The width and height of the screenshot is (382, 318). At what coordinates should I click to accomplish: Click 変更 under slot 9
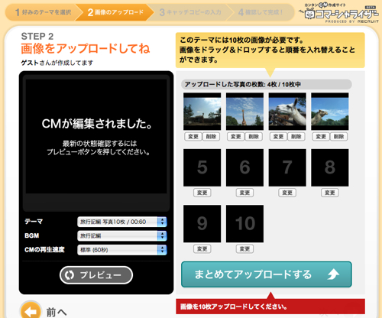point(202,248)
